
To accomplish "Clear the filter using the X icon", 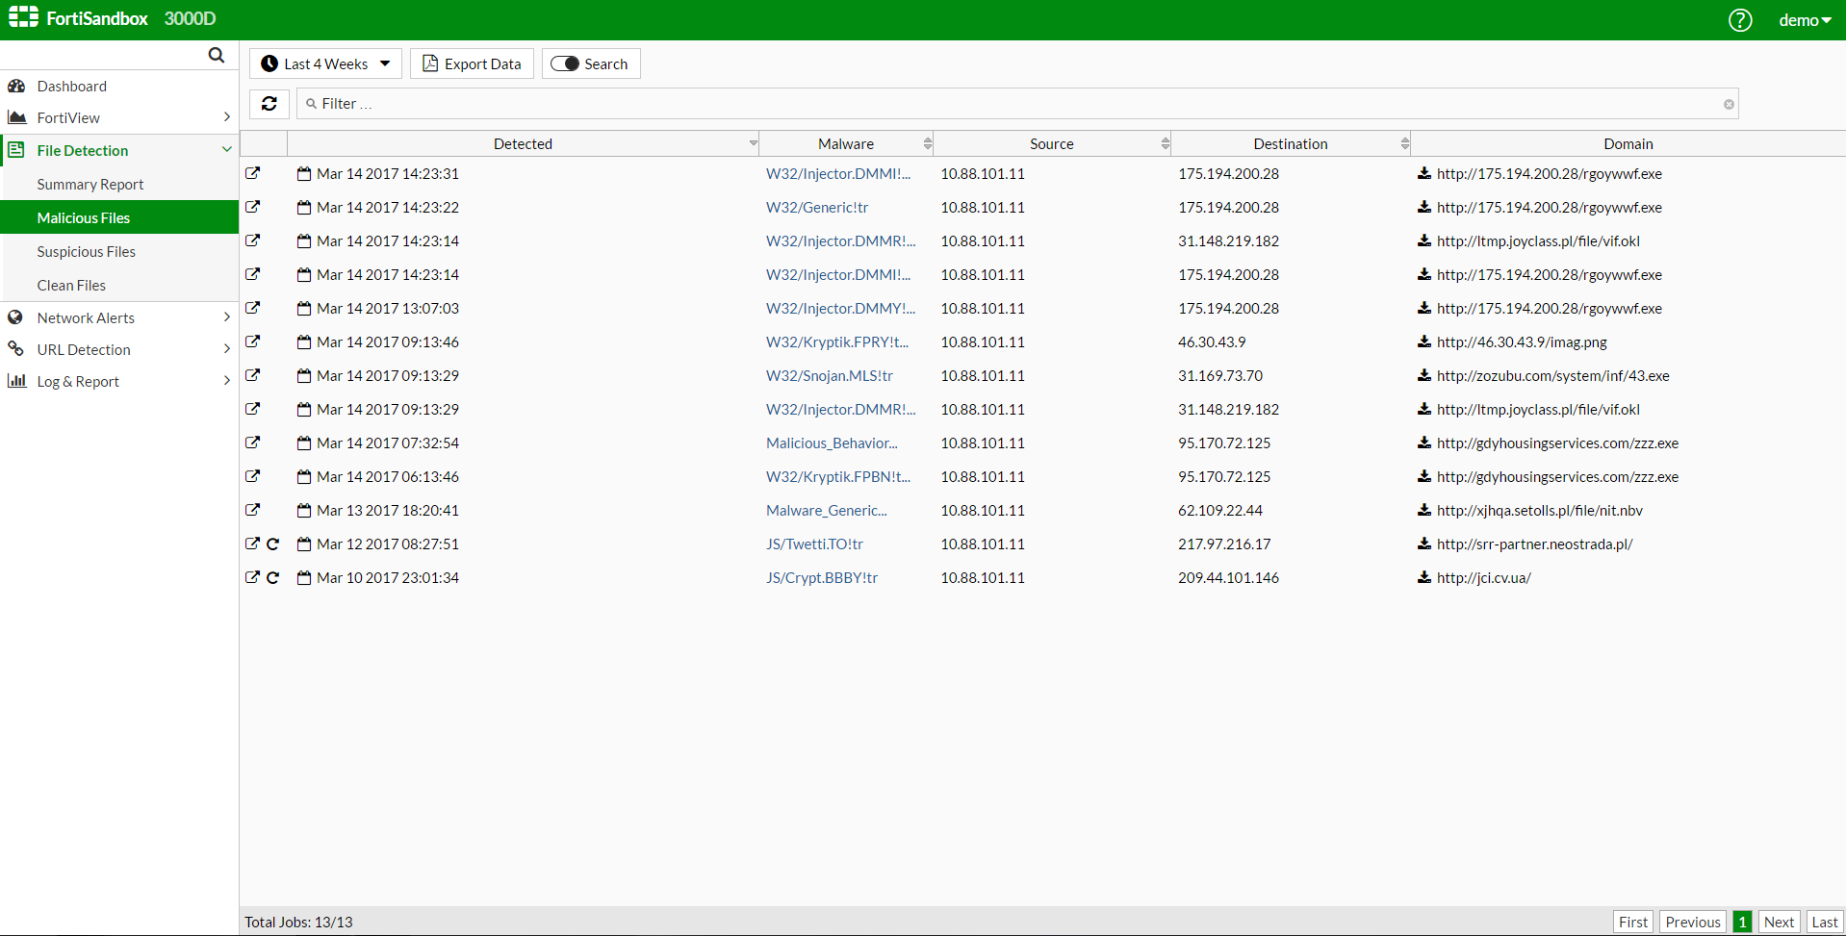I will pyautogui.click(x=1729, y=105).
